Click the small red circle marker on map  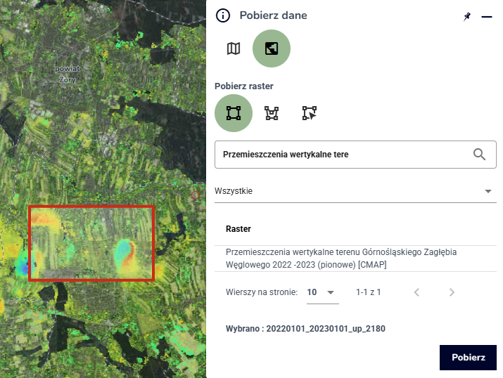[x=196, y=195]
